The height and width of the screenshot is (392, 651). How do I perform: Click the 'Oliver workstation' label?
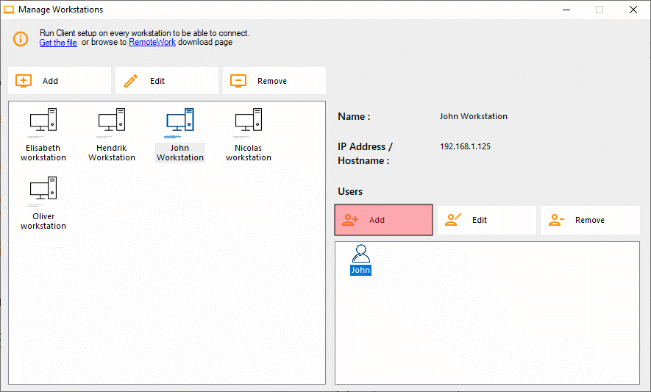click(43, 221)
